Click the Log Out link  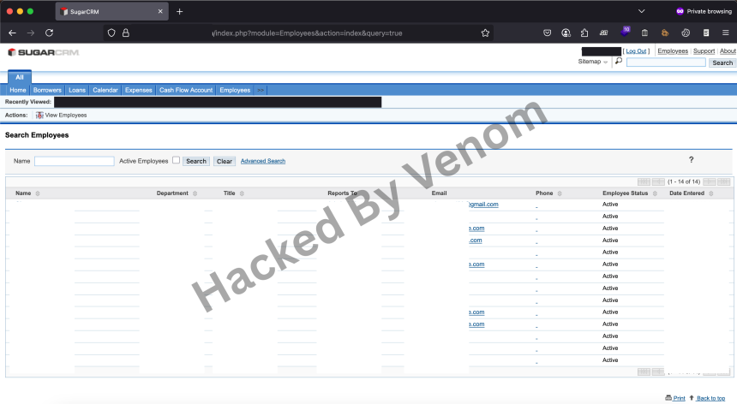636,51
